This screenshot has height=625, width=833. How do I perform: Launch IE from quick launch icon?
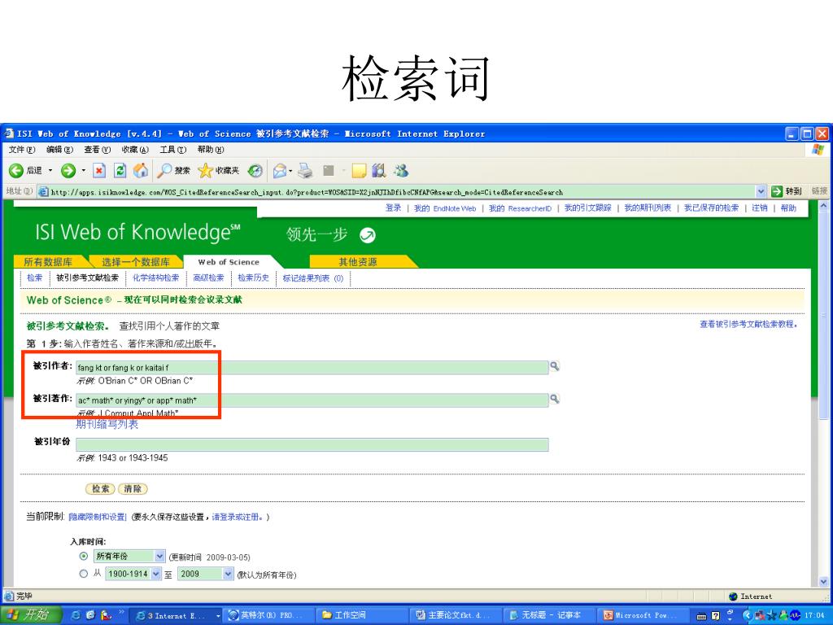(x=76, y=615)
